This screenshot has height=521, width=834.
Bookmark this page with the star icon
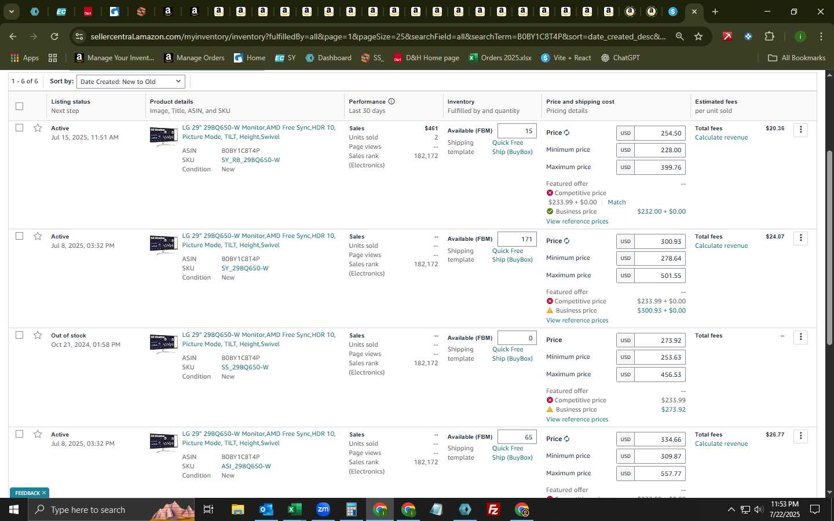(x=698, y=36)
